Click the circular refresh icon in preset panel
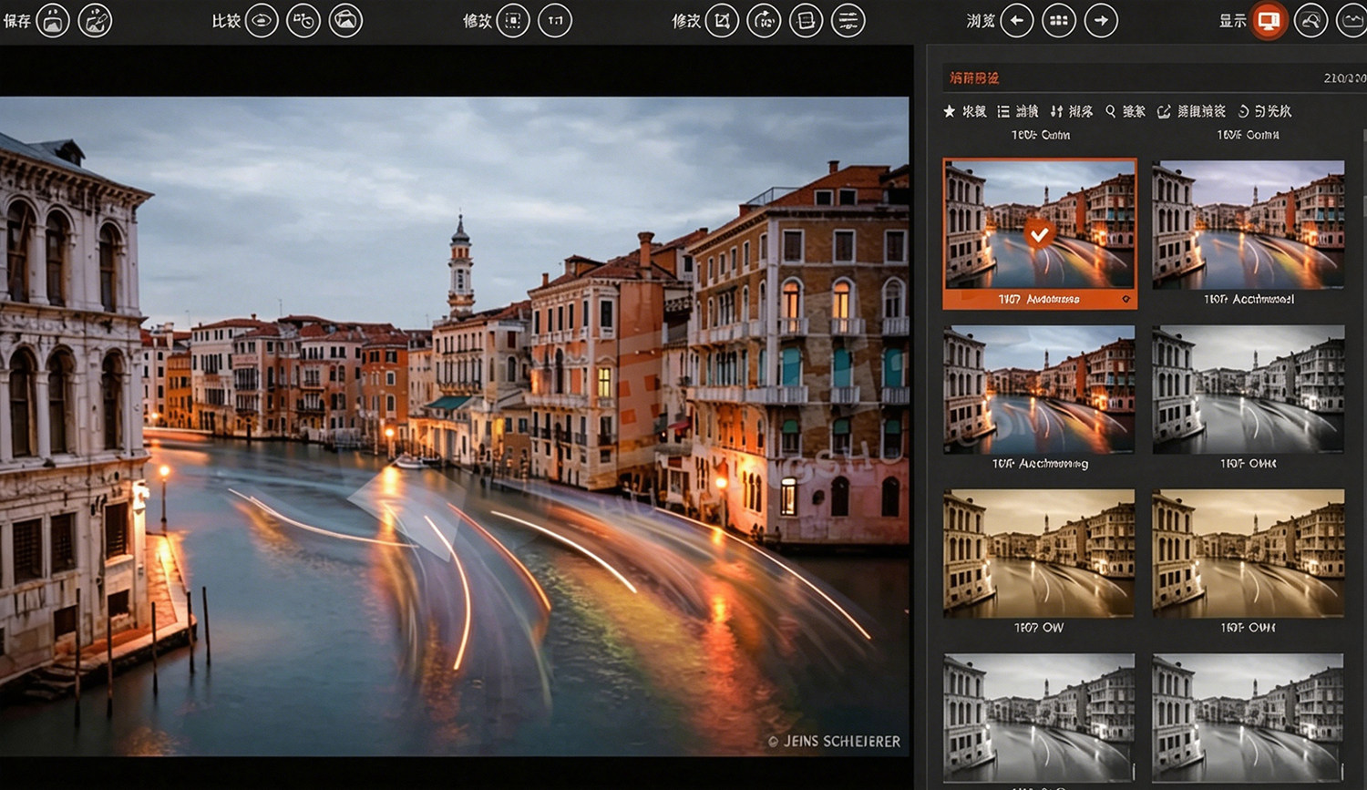Viewport: 1367px width, 790px height. pyautogui.click(x=1243, y=111)
